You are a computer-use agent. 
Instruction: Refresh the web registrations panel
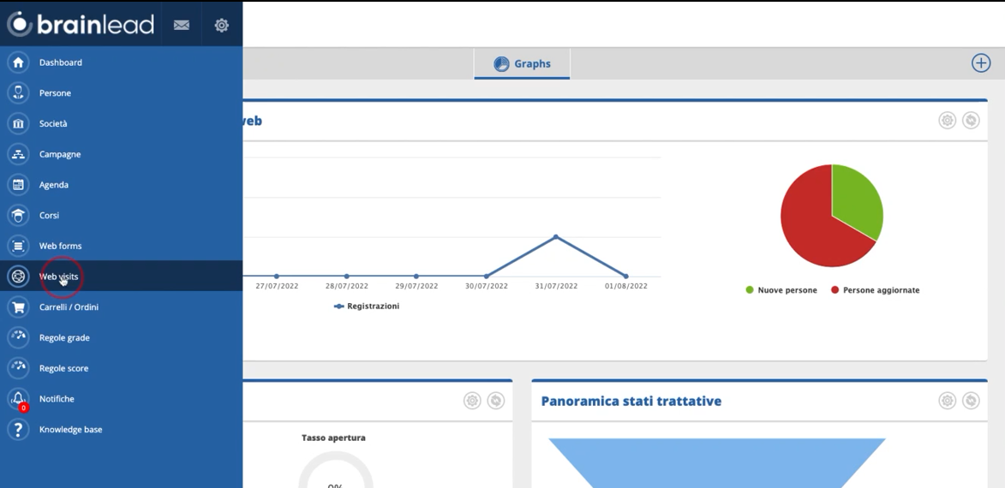coord(971,121)
